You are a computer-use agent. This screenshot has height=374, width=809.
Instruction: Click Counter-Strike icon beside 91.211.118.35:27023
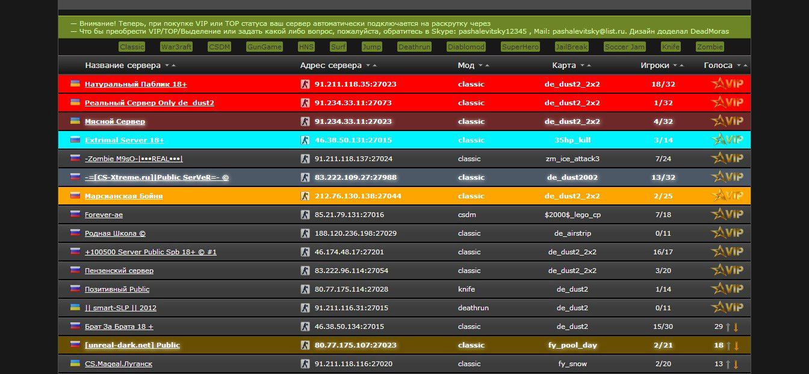click(305, 84)
